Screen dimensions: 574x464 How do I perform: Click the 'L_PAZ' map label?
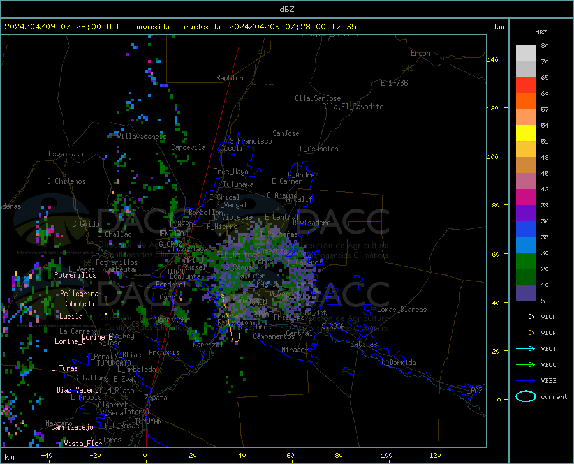[473, 391]
